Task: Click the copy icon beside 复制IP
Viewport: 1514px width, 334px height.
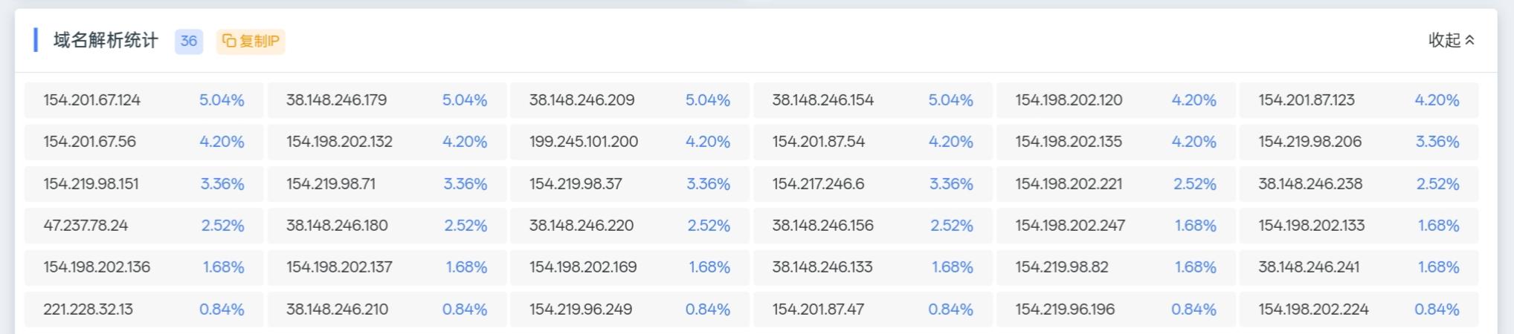Action: (229, 41)
